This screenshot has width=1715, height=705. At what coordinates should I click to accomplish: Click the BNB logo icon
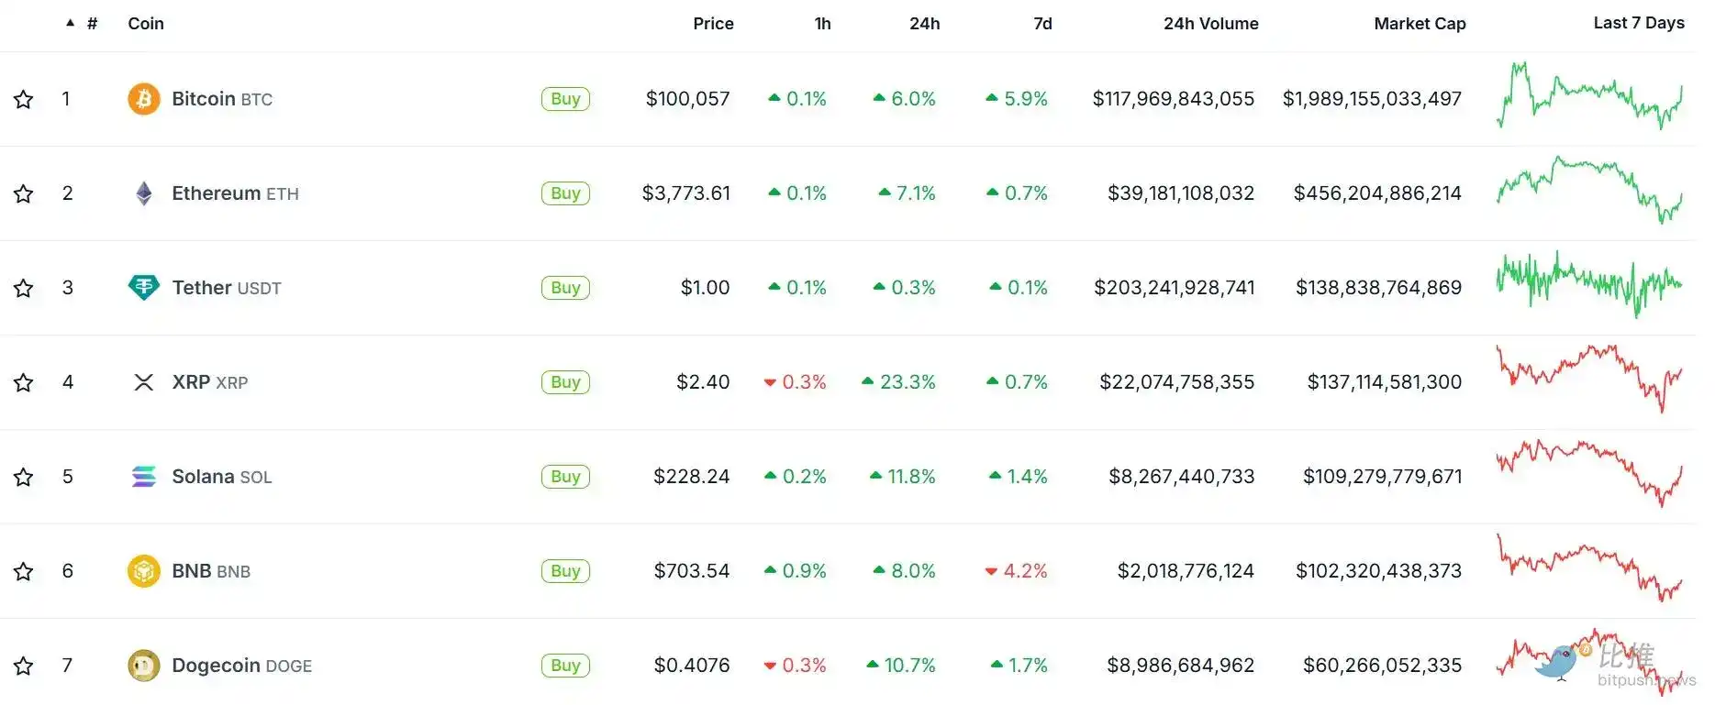(143, 571)
